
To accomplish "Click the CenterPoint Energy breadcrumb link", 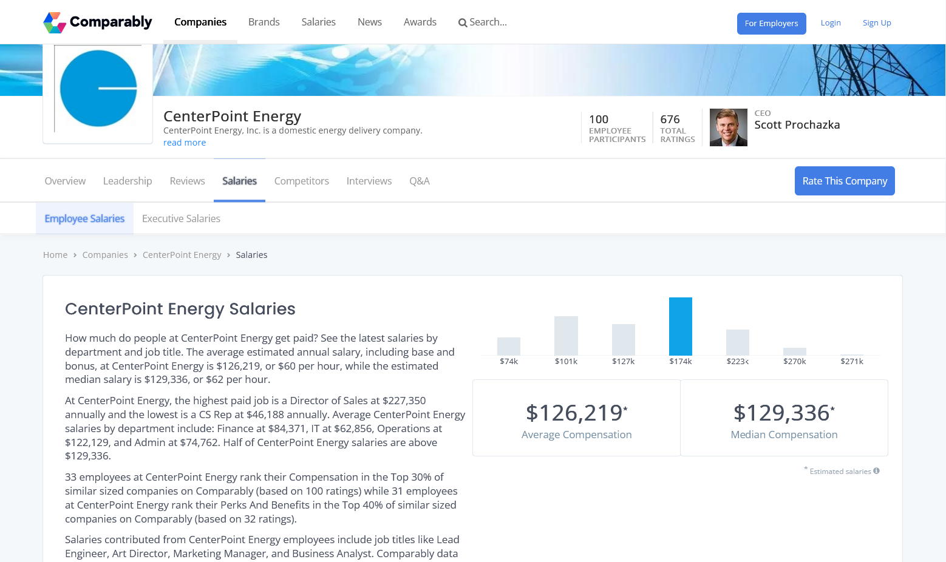I will [x=182, y=255].
